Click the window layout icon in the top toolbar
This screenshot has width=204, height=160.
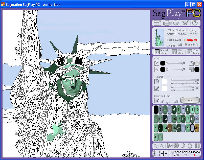(157, 23)
